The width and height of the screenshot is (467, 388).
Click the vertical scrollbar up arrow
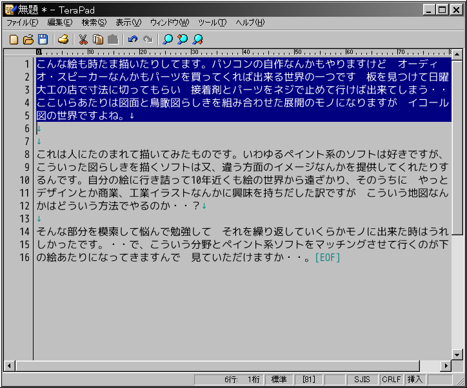[x=457, y=55]
